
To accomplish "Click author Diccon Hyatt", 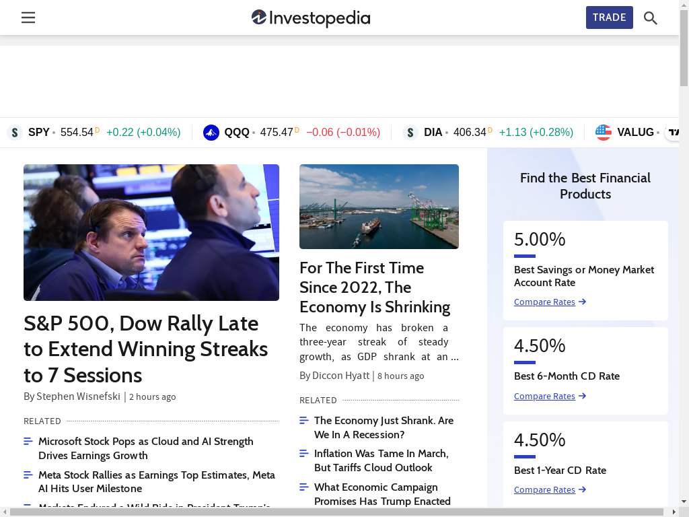I will [x=340, y=376].
